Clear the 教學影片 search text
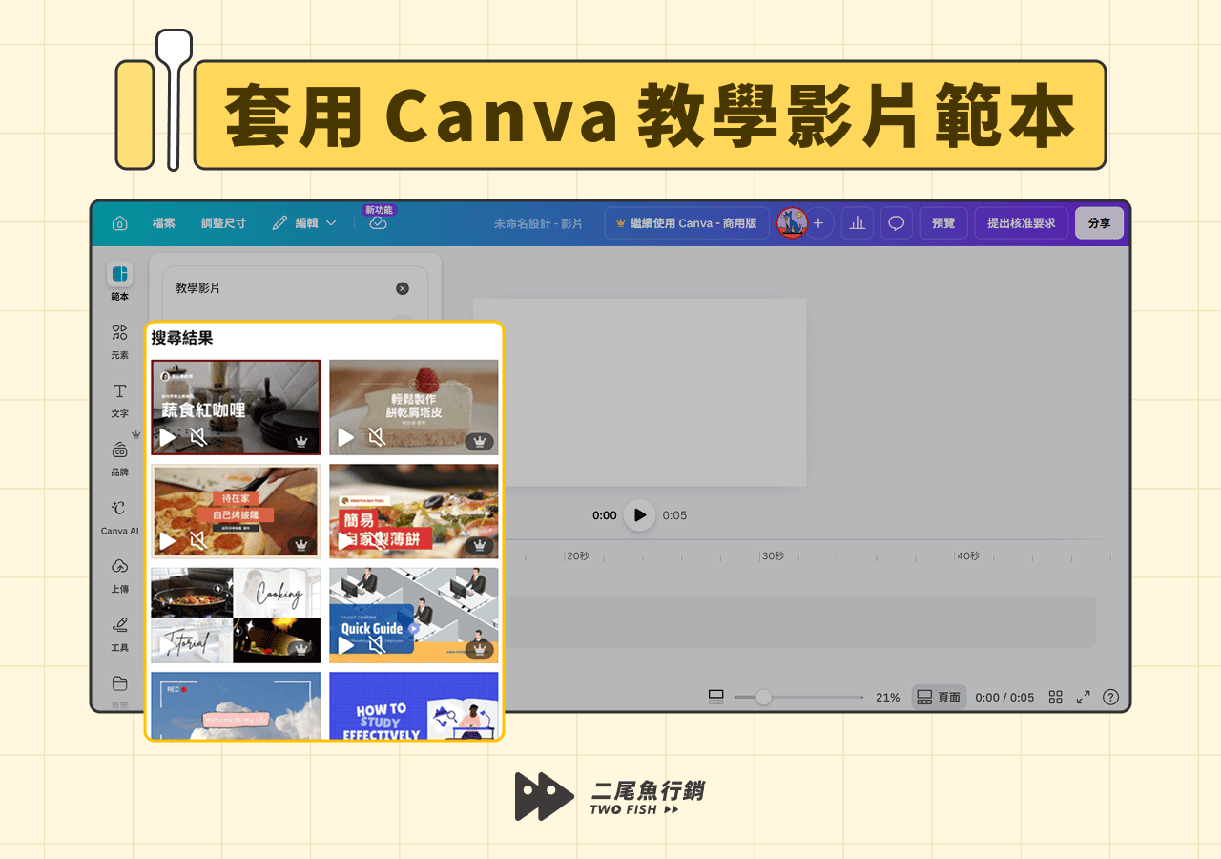Screen dimensions: 1221x859 click(x=403, y=288)
